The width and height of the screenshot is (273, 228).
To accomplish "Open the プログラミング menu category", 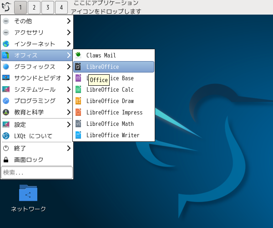I will point(37,101).
